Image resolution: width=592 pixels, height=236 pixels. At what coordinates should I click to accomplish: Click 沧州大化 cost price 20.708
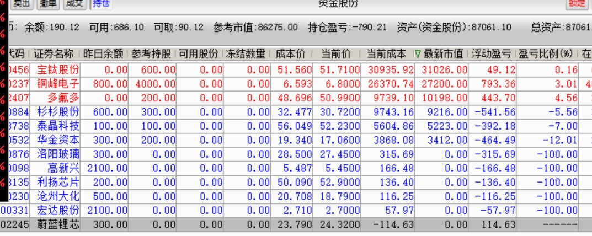[x=294, y=196]
